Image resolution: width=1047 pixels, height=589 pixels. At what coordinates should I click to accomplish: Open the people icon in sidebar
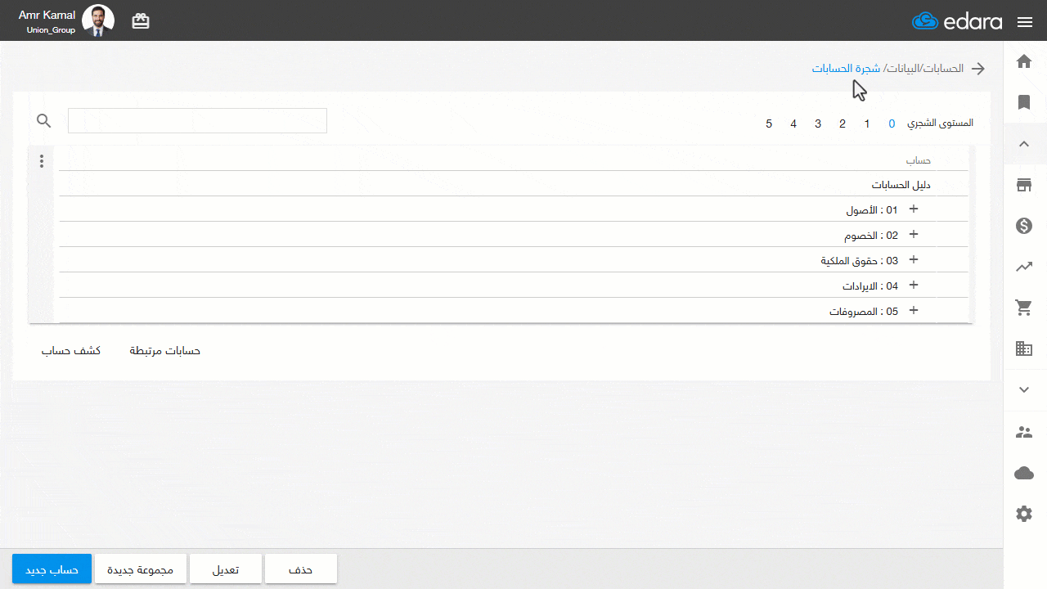pyautogui.click(x=1024, y=432)
